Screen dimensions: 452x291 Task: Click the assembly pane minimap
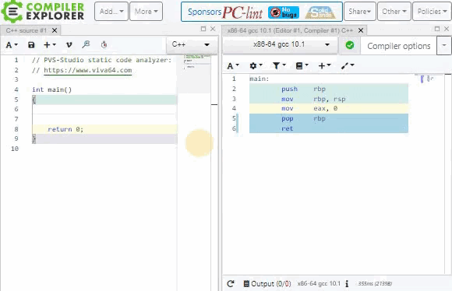(428, 79)
